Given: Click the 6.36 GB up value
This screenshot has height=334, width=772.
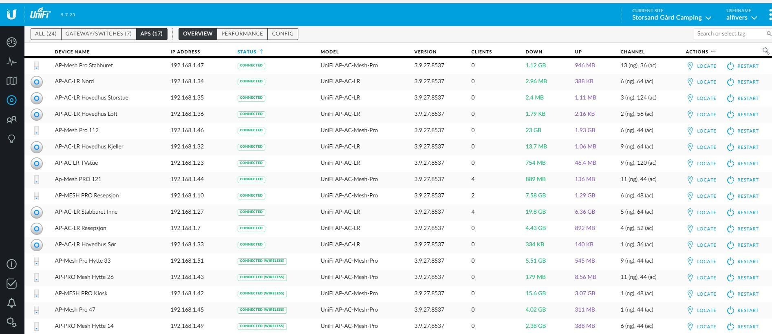Looking at the screenshot, I should coord(585,212).
